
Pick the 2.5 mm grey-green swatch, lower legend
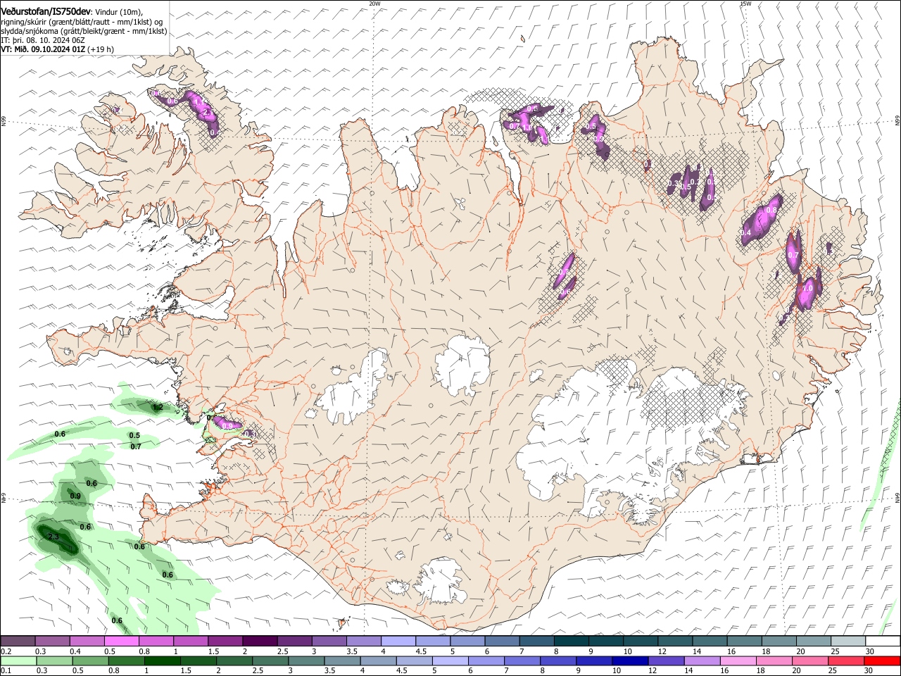(x=270, y=661)
